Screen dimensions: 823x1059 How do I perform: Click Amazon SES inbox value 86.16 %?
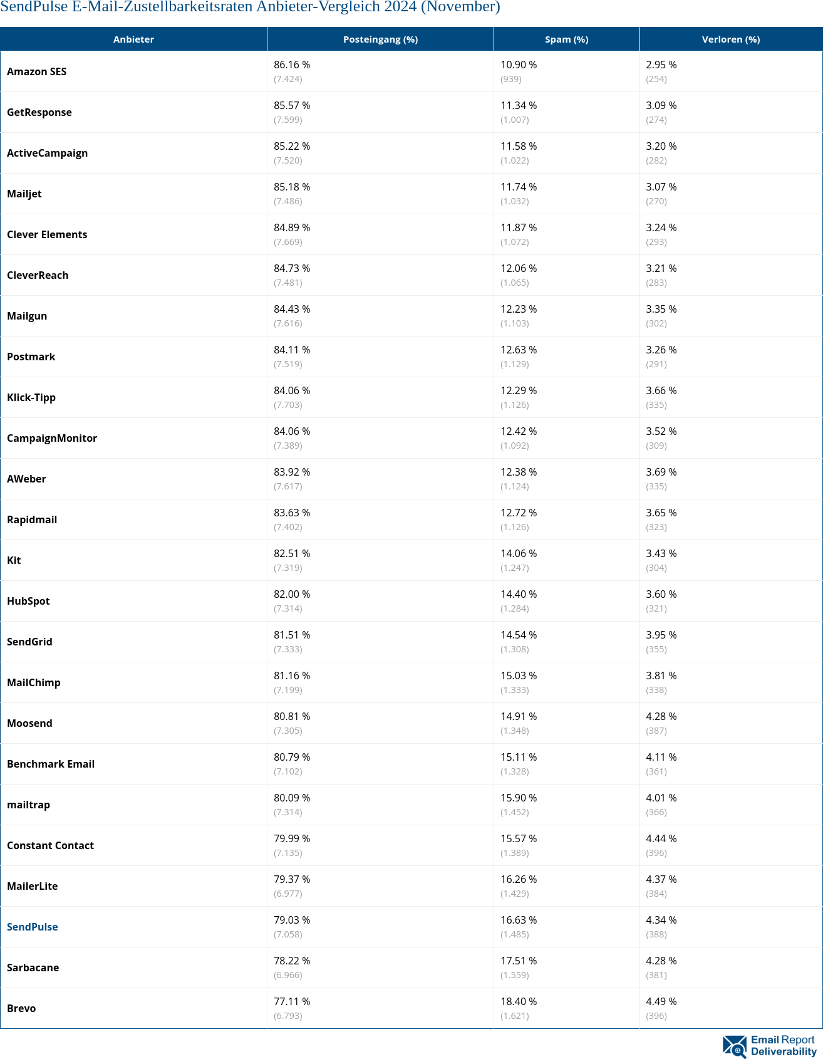point(292,65)
